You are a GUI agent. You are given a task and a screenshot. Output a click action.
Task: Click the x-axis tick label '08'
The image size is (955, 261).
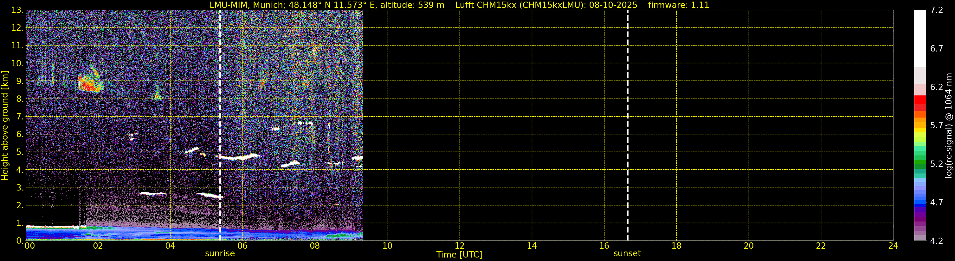tap(315, 246)
